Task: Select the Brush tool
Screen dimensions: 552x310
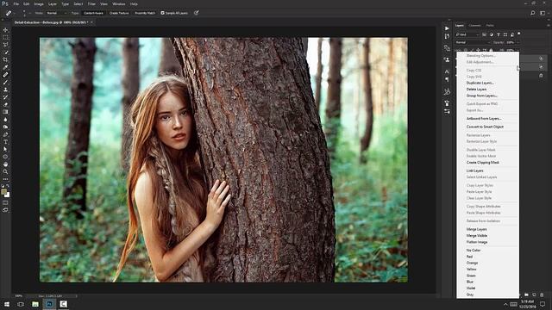Action: click(x=5, y=82)
